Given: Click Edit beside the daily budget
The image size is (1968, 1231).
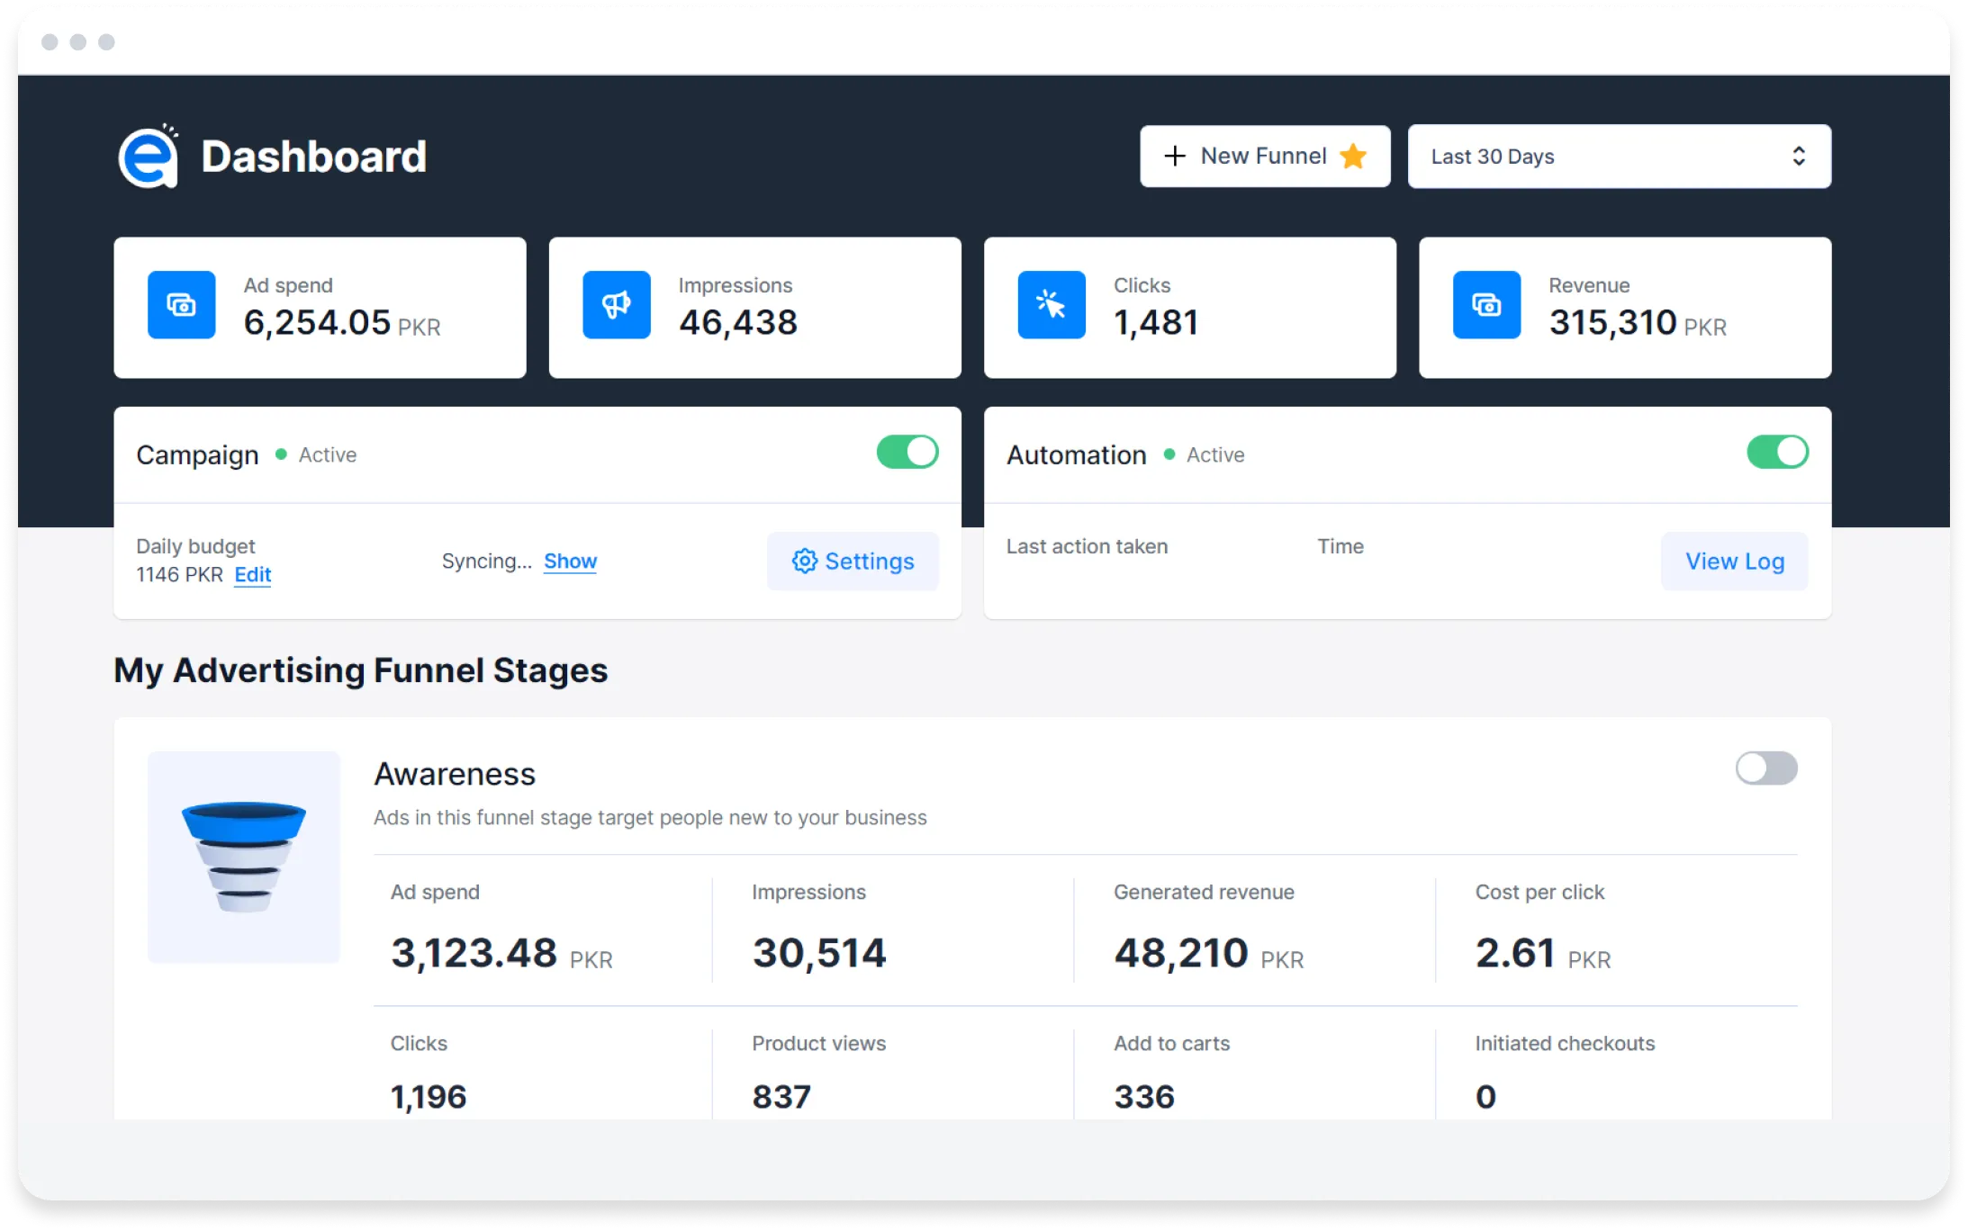Looking at the screenshot, I should (x=252, y=575).
